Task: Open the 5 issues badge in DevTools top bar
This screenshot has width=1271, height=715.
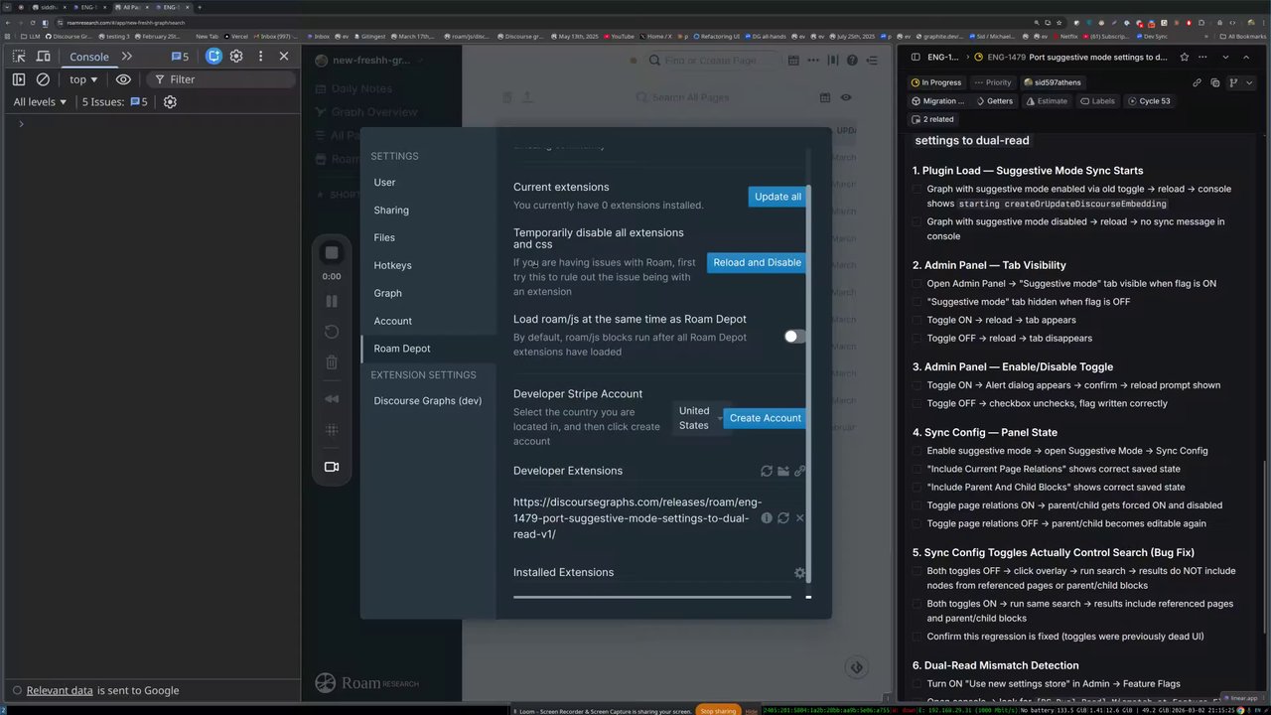Action: pyautogui.click(x=180, y=57)
